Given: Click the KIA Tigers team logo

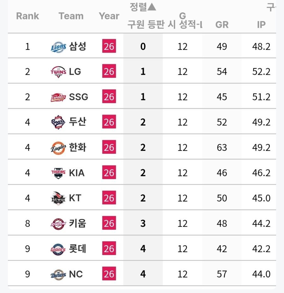Looking at the screenshot, I should (58, 173).
